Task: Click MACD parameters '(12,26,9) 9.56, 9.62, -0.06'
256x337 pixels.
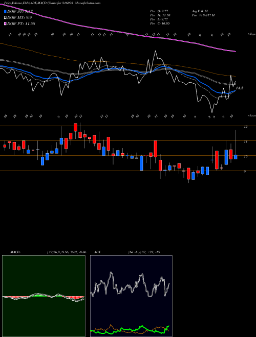Action: 66,252
